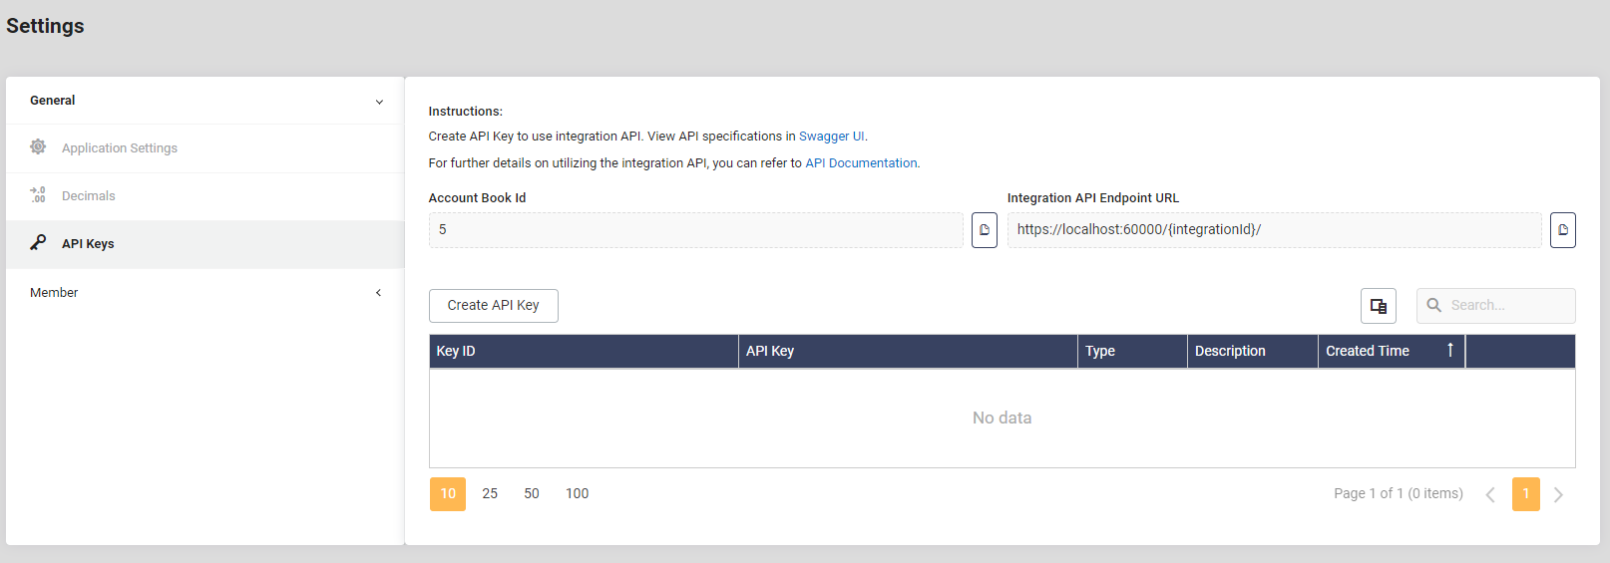Copy the Account Book Id value
Image resolution: width=1610 pixels, height=563 pixels.
(x=985, y=230)
